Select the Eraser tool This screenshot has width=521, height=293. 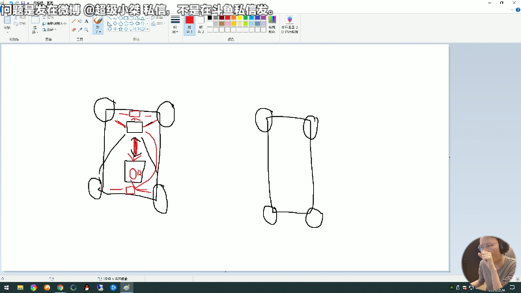[74, 30]
